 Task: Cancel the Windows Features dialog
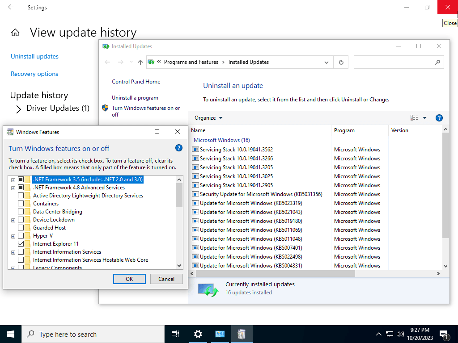[x=166, y=279]
